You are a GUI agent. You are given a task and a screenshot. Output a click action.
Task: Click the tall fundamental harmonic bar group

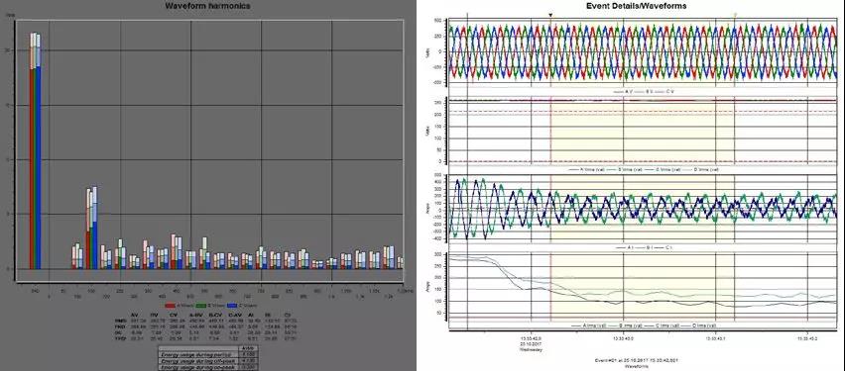pos(35,150)
